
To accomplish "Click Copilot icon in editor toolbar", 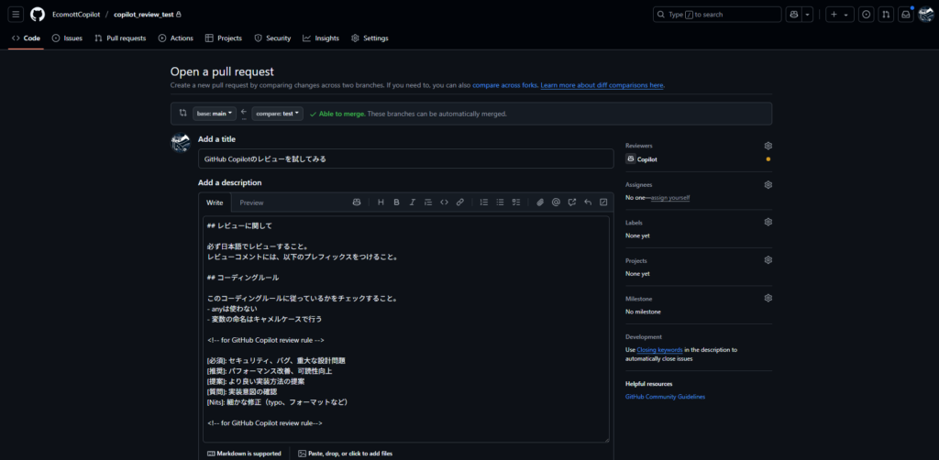I will point(357,203).
